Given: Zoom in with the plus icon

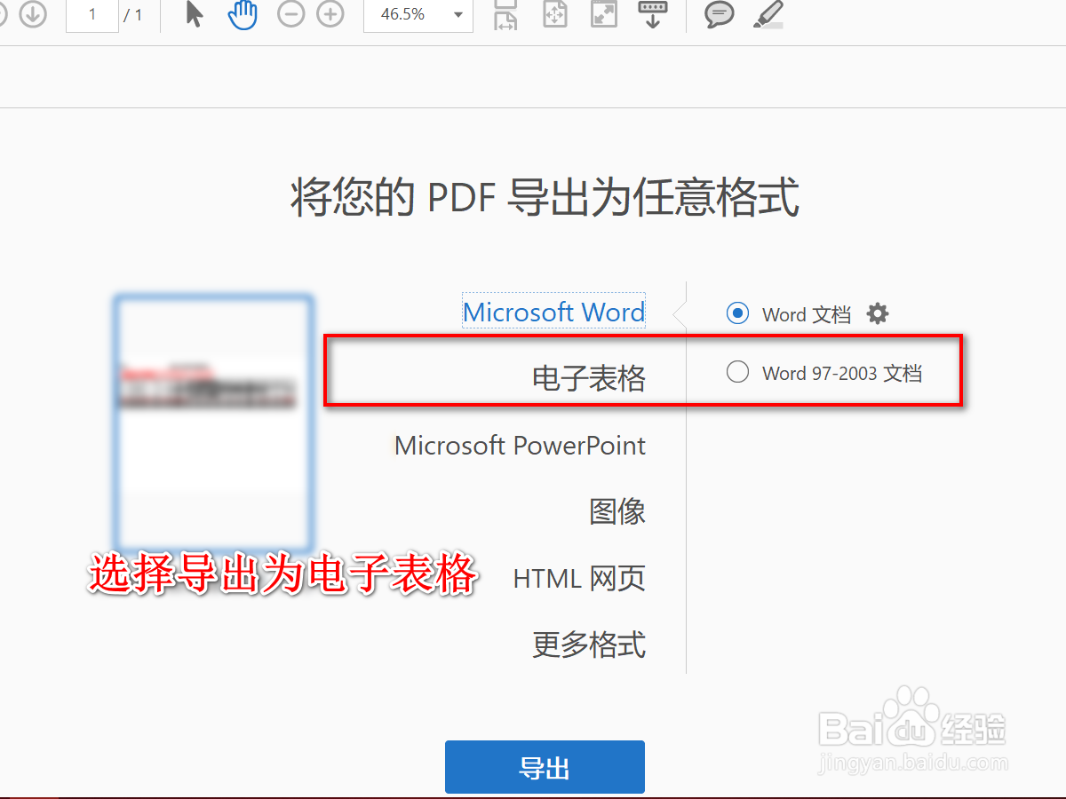Looking at the screenshot, I should click(x=330, y=14).
